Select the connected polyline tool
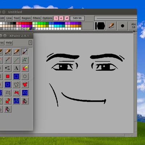The image size is (145, 145). pyautogui.click(x=25, y=60)
